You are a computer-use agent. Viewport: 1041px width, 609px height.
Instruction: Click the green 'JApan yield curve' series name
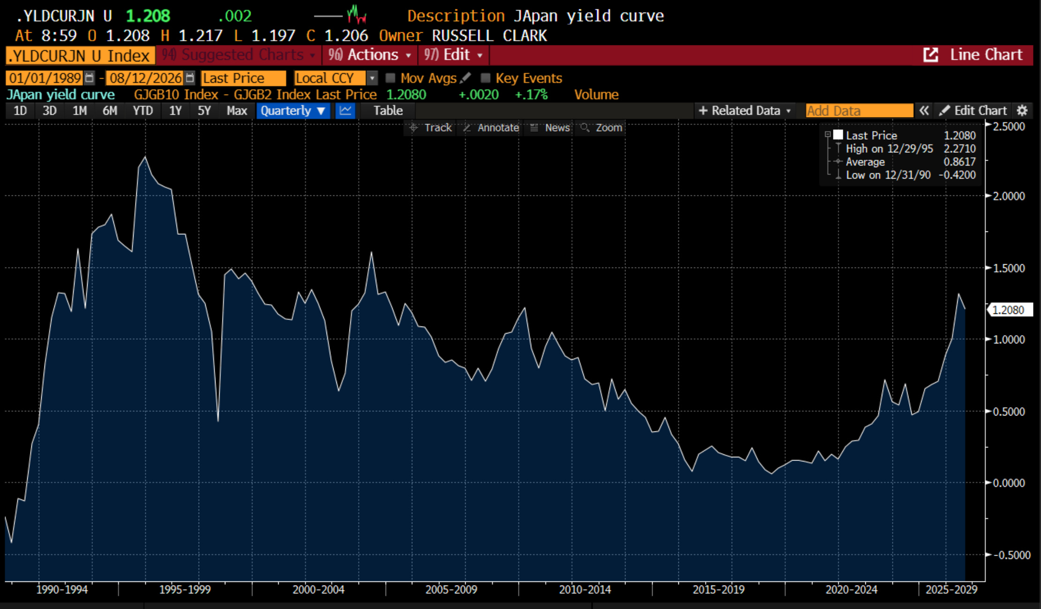tap(60, 95)
